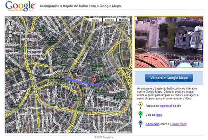Click the Praça Clóvis Beviláqua map label
This screenshot has height=140, width=208.
[104, 77]
